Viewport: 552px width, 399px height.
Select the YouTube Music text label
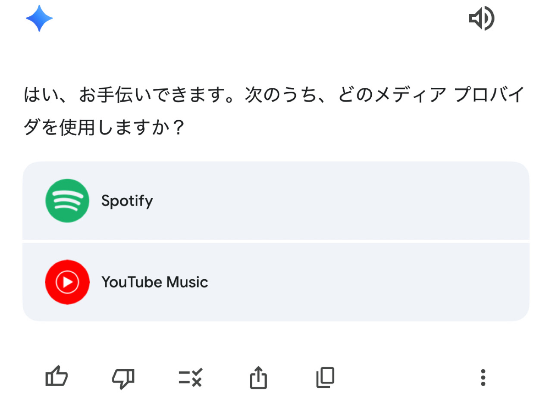[155, 282]
